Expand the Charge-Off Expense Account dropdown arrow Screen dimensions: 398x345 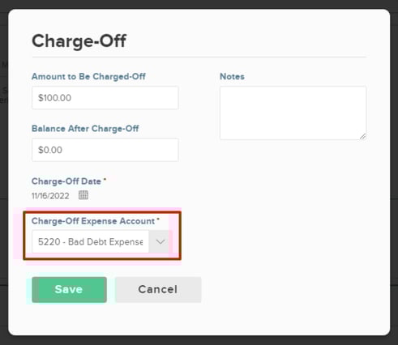(160, 241)
